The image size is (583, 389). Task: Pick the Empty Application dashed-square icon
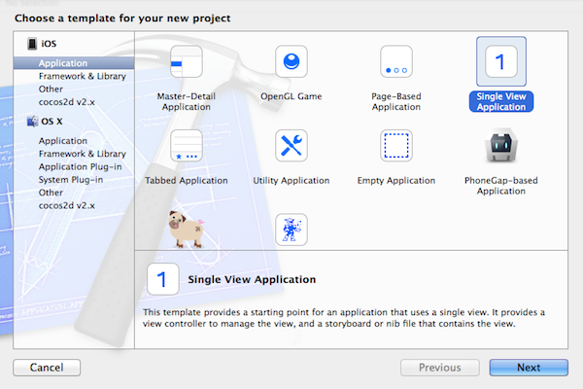coord(396,146)
